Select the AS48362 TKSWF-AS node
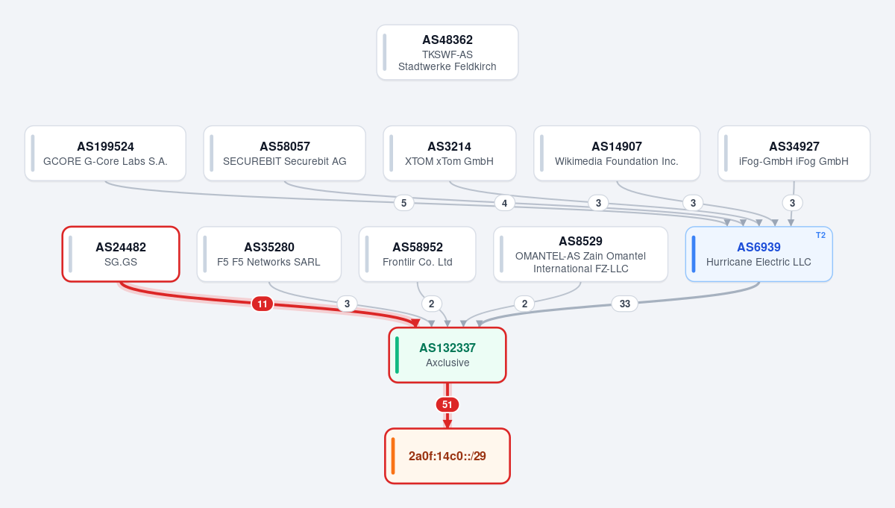The image size is (895, 508). [x=447, y=52]
